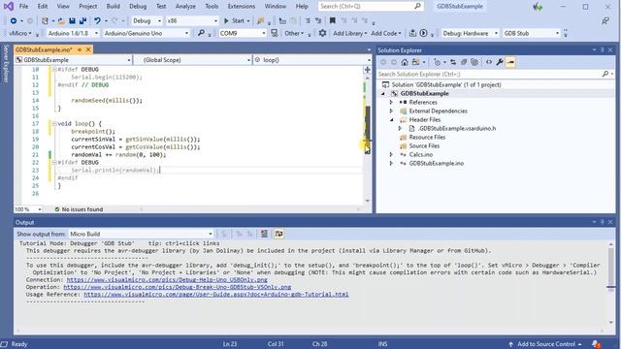Click the Start debugging button
621x349 pixels.
point(237,20)
